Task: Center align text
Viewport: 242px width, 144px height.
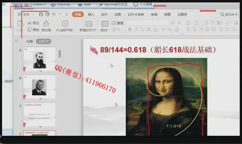Action: [x=195, y=29]
